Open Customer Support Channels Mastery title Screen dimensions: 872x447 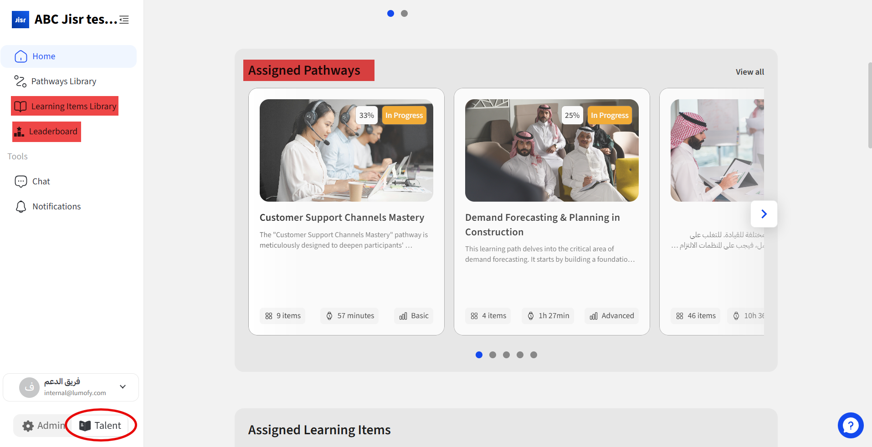[x=342, y=218]
